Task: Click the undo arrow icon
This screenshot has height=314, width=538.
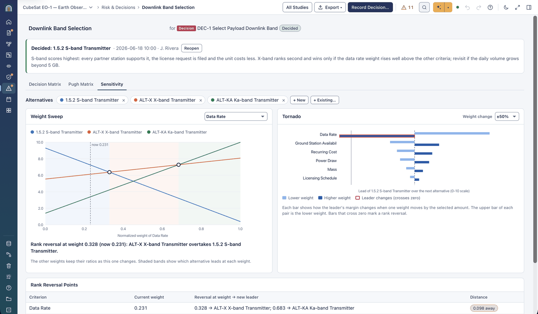Action: pyautogui.click(x=467, y=7)
